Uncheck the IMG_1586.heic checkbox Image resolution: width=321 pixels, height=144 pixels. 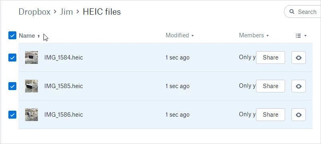tap(12, 115)
